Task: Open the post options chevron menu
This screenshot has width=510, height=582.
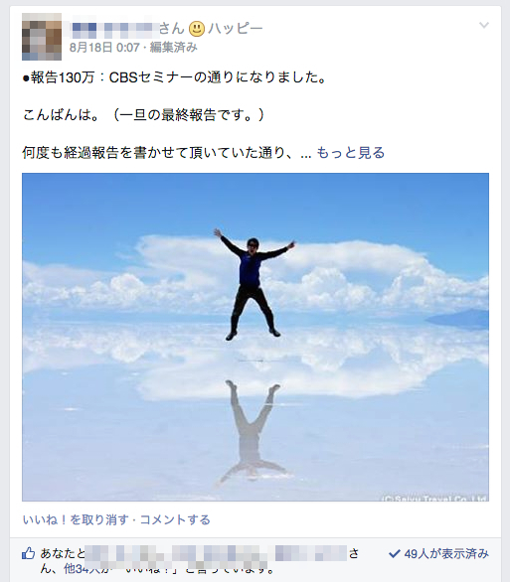Action: click(484, 25)
